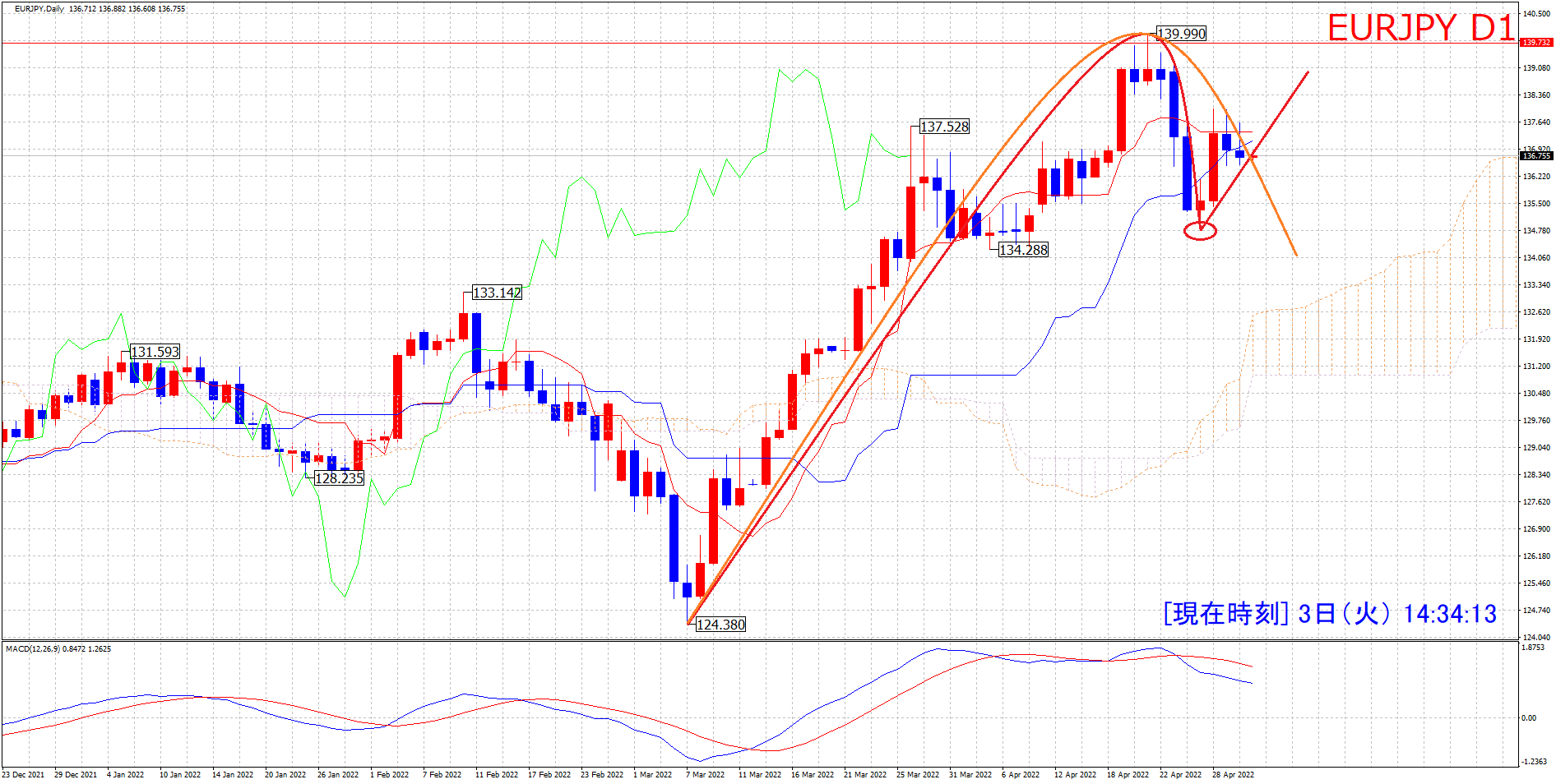Viewport: 1556px width, 784px height.
Task: Click the EURJPY,Daily header in top left
Action: tap(39, 9)
